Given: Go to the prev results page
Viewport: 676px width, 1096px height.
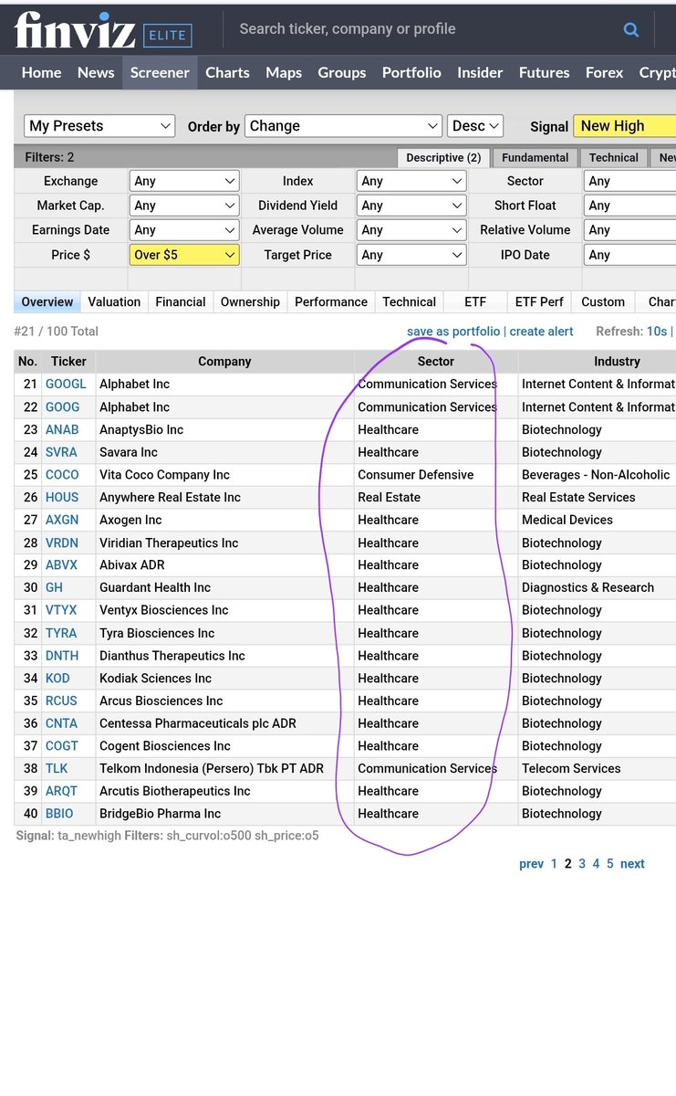Looking at the screenshot, I should (531, 864).
